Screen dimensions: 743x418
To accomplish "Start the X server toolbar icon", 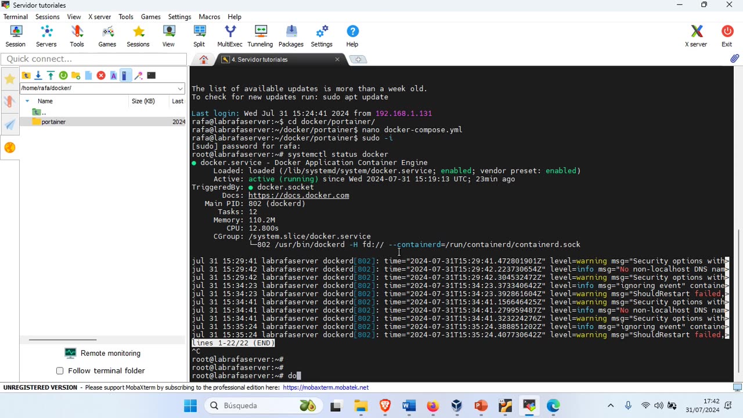I will [x=696, y=36].
